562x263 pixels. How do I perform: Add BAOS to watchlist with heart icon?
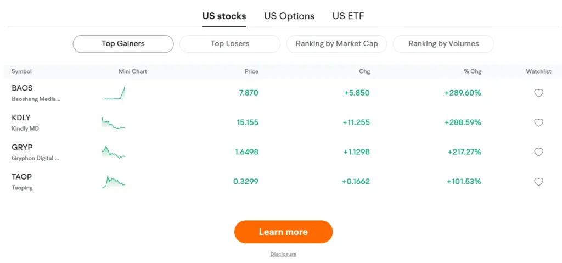538,93
